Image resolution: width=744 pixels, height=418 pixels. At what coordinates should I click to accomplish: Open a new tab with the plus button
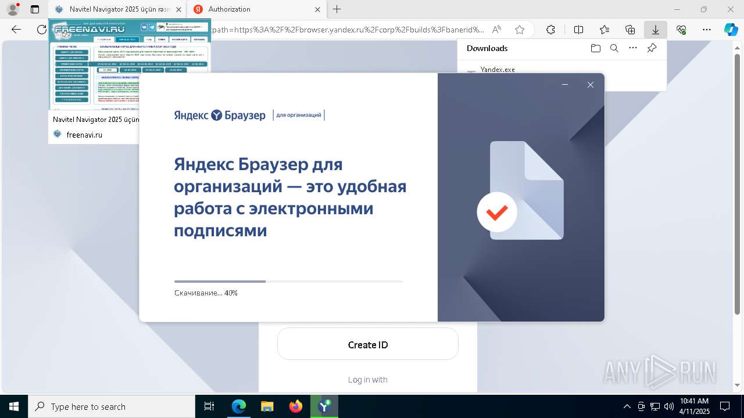coord(337,9)
